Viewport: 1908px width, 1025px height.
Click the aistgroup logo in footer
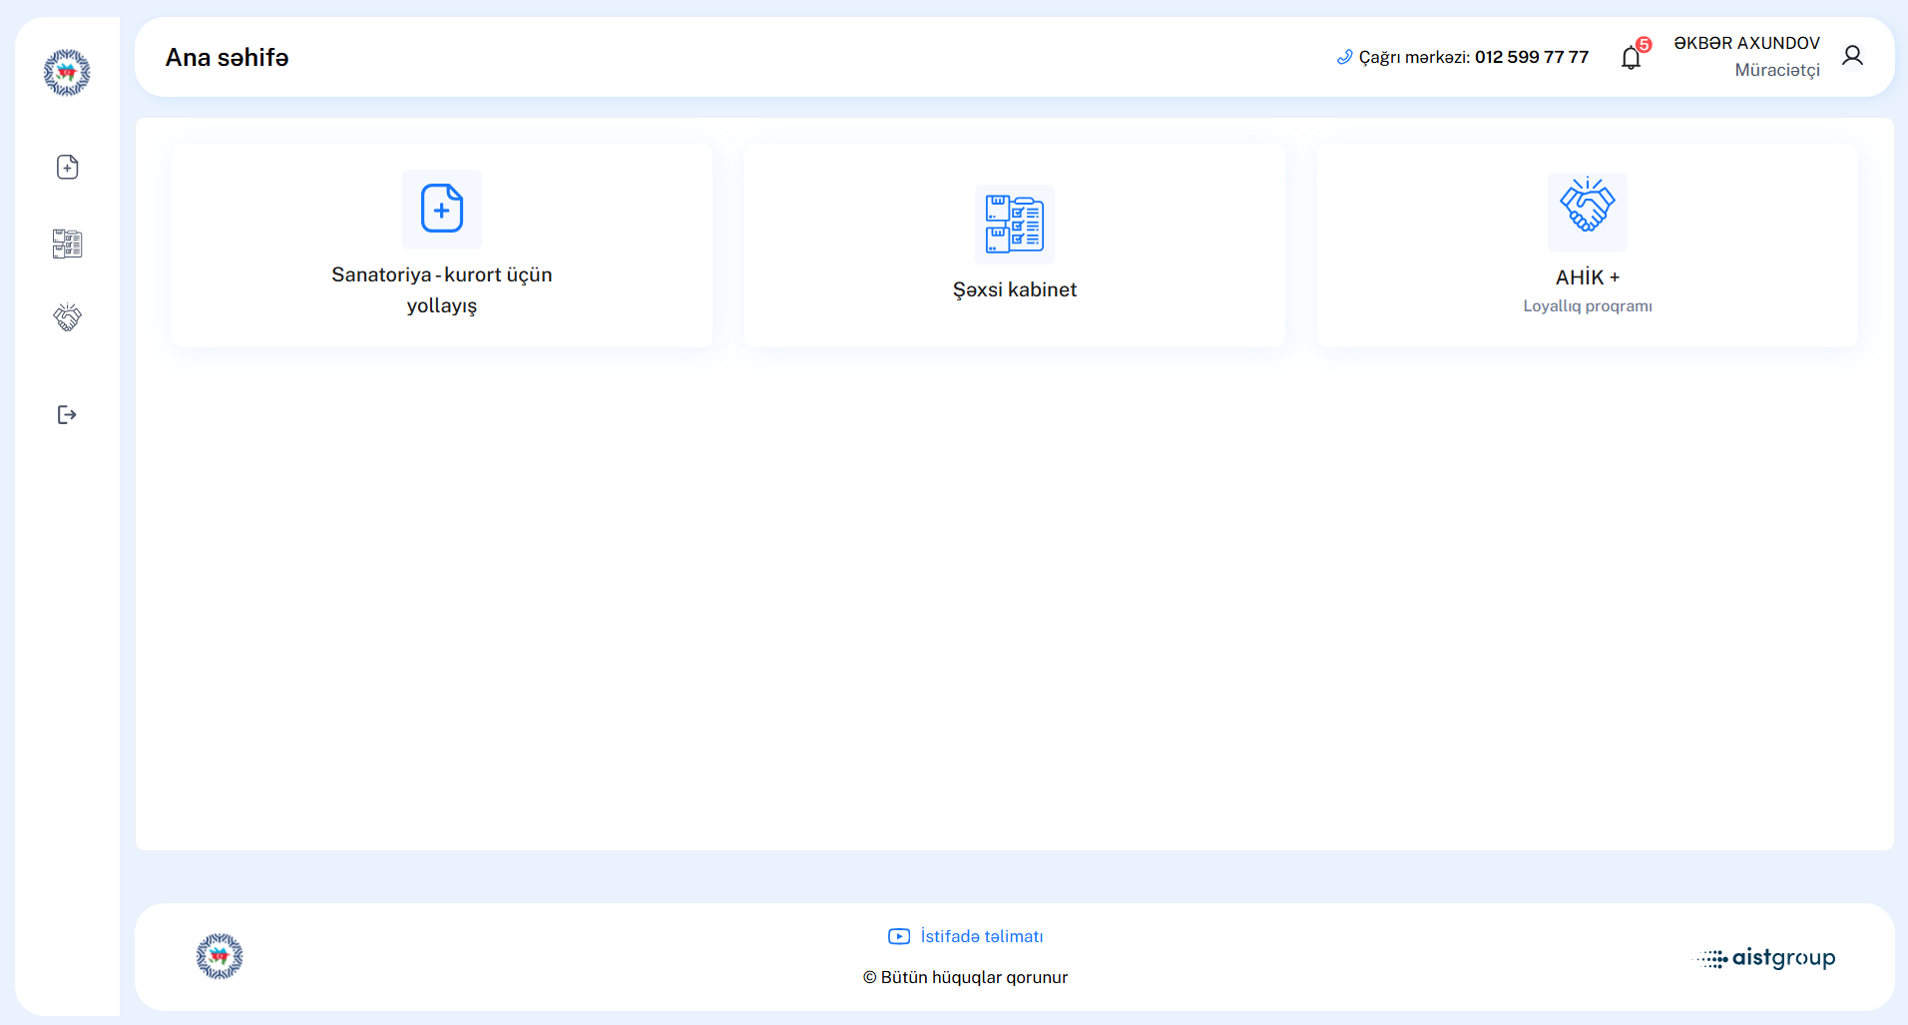click(1766, 958)
